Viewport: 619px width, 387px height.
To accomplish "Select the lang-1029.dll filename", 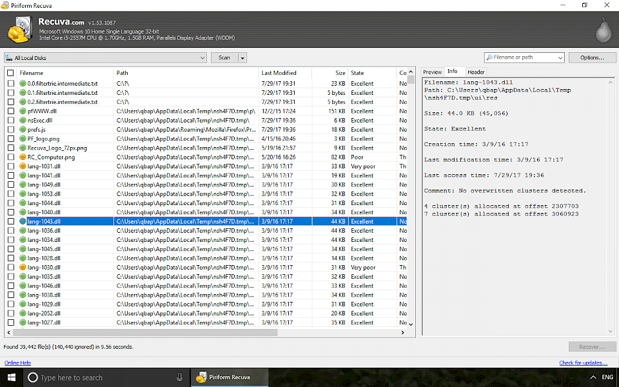I will coord(44,304).
